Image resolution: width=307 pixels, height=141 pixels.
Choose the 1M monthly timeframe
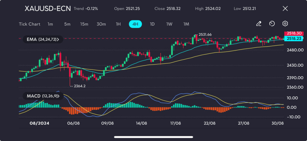[x=186, y=24]
